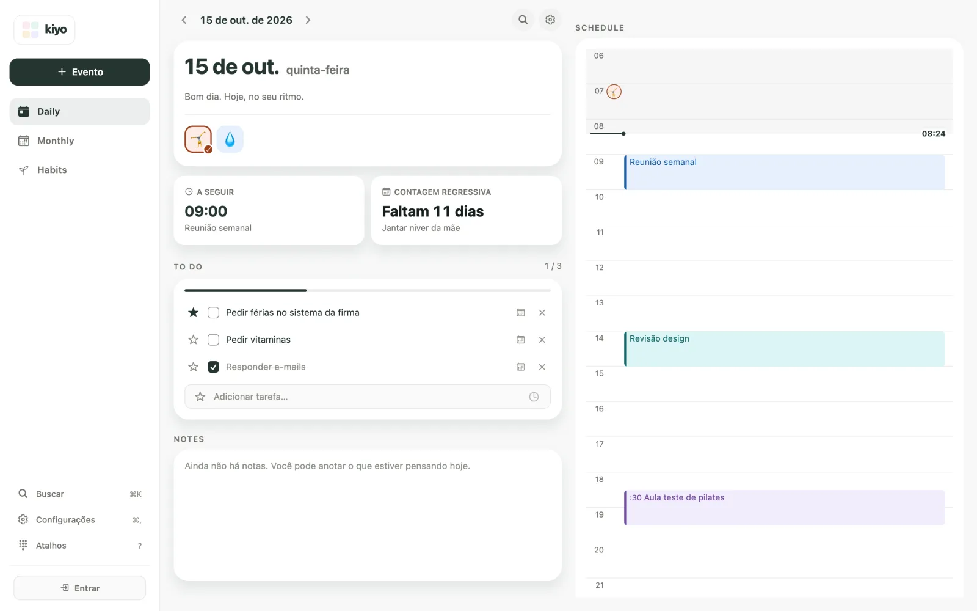Click the to-do progress bar

(368, 290)
